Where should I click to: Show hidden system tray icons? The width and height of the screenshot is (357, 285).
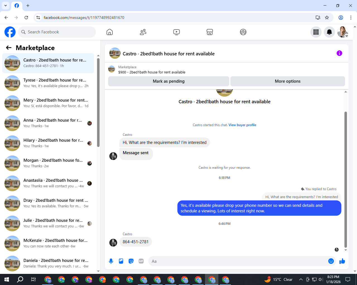pos(301,279)
